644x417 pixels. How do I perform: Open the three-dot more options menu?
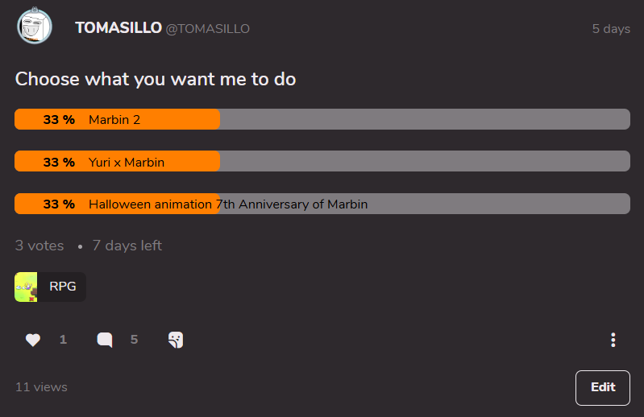[613, 340]
